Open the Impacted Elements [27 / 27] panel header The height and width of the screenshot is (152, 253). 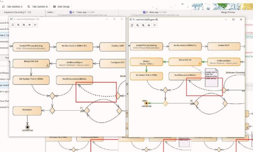(18, 12)
